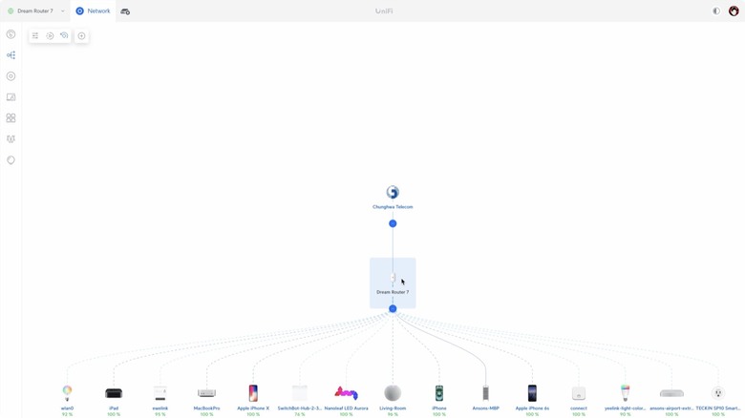Image resolution: width=745 pixels, height=418 pixels.
Task: Select the Nanoleaf LED Aurora client
Action: point(346,393)
